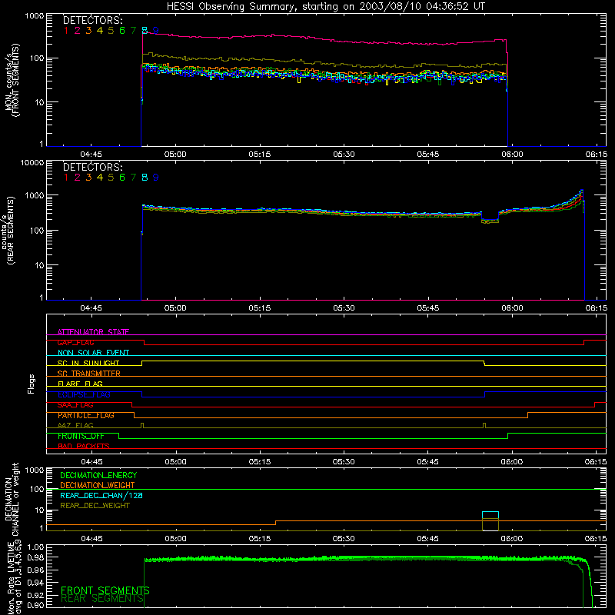
Task: Click pink detector 2 in the rear segments legend
Action: pyautogui.click(x=78, y=178)
